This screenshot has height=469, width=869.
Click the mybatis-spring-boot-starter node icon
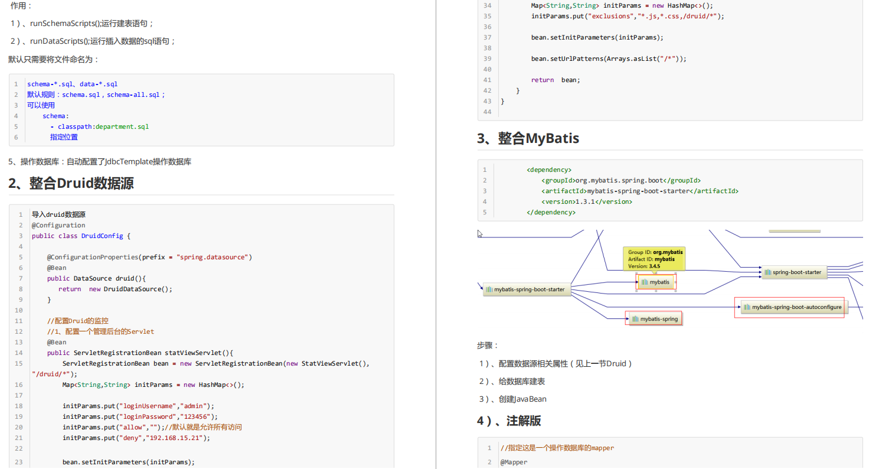point(489,289)
